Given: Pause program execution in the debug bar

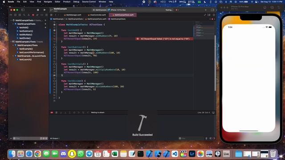Looking at the screenshot, I should pos(57,112).
